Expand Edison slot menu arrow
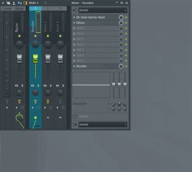This screenshot has width=192, height=172. point(74,23)
